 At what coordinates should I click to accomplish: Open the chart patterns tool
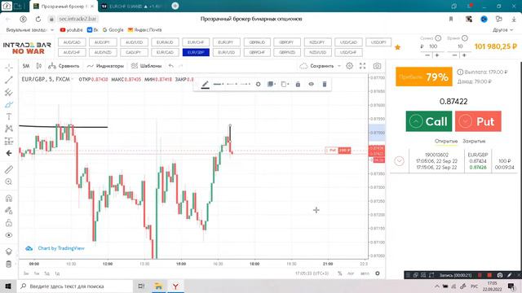point(9,129)
